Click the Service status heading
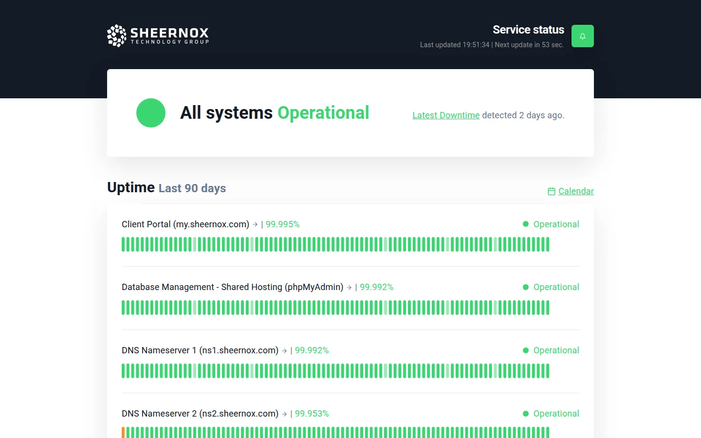 click(528, 30)
